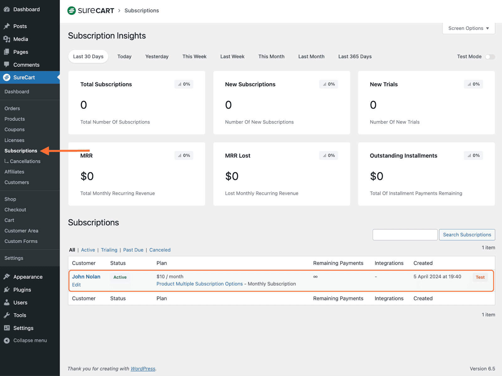Open John Nolan's customer link
502x376 pixels.
86,277
